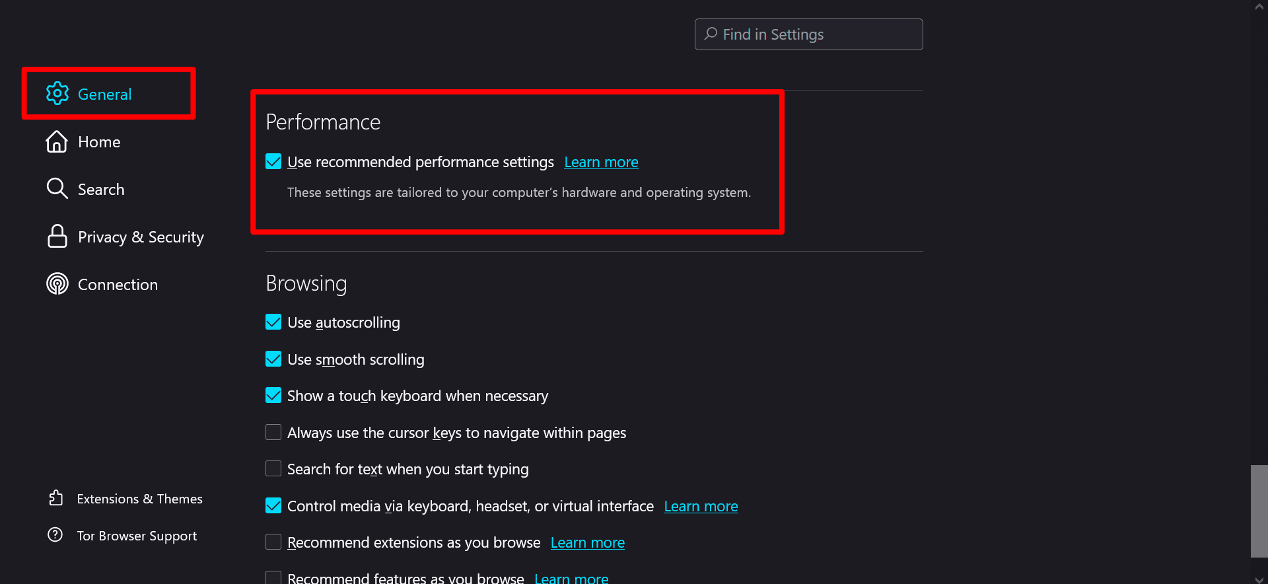Image resolution: width=1268 pixels, height=584 pixels.
Task: Enable Always use the cursor keys option
Action: click(273, 433)
